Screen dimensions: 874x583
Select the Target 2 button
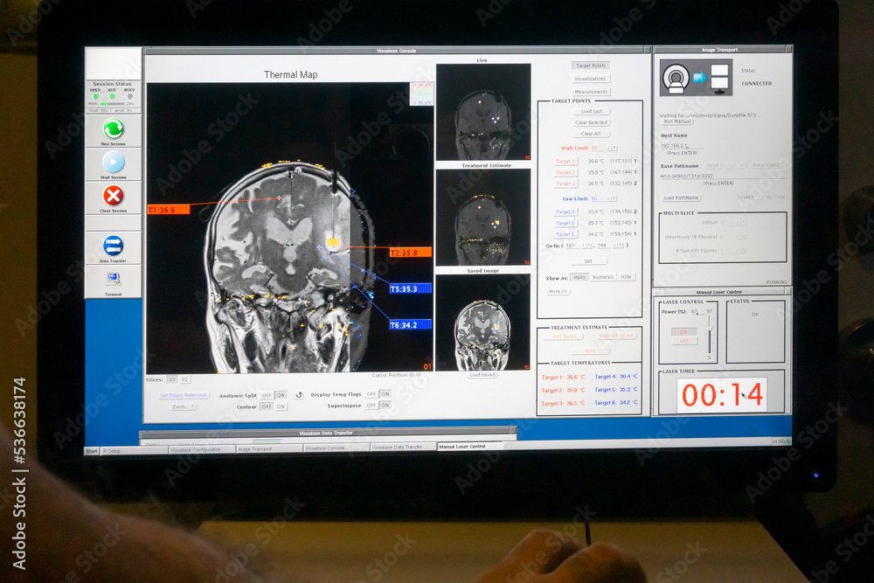pos(565,172)
